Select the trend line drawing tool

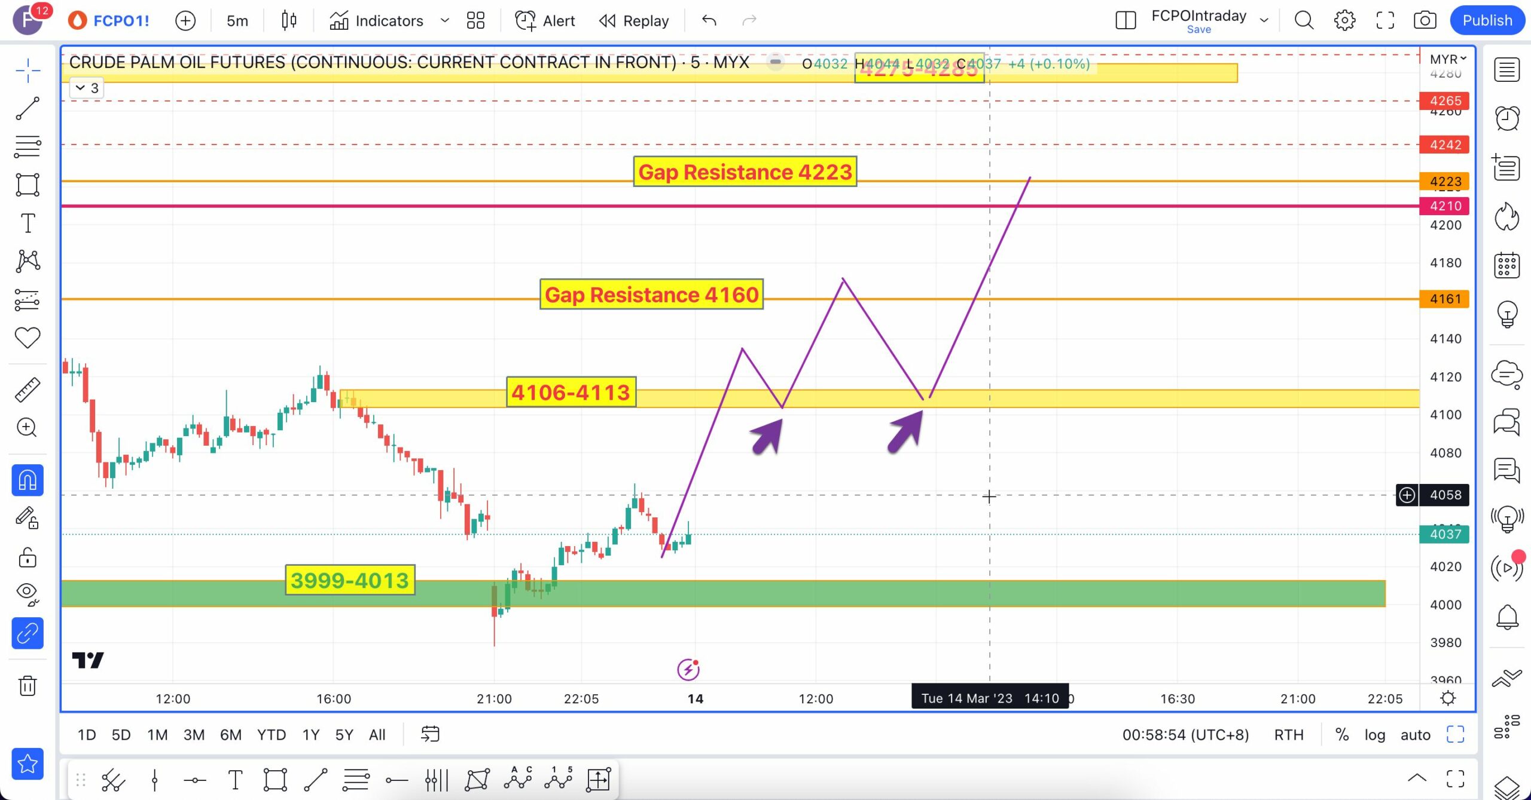coord(28,108)
